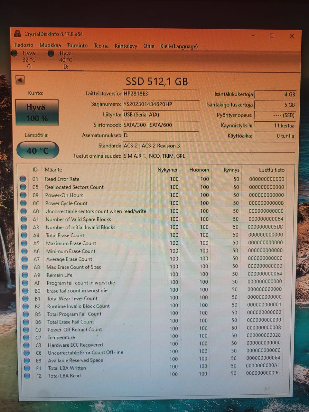Click status circle for Uncorrectable Error Count Off-line
309x412 pixels.
[x=27, y=353]
